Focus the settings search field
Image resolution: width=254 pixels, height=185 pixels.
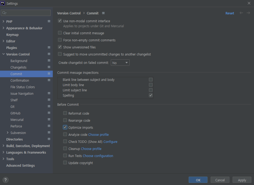(x=26, y=13)
